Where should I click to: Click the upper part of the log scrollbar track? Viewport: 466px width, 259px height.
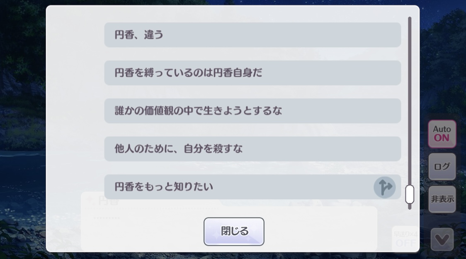pyautogui.click(x=410, y=59)
